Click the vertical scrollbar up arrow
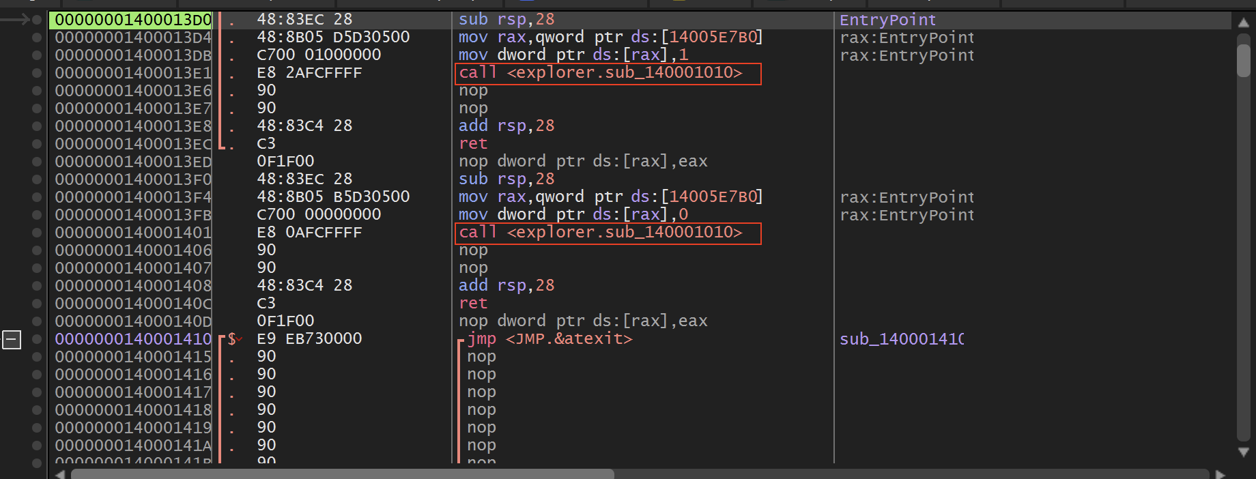Viewport: 1256px width, 479px height. click(1243, 23)
